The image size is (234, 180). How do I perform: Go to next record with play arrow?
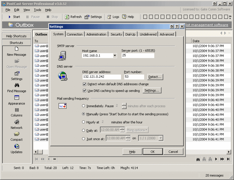click(x=216, y=159)
